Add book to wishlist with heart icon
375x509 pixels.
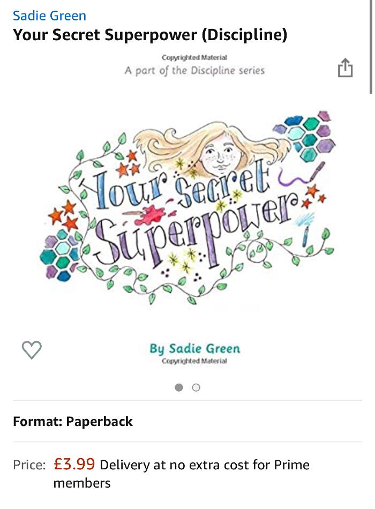coord(32,350)
